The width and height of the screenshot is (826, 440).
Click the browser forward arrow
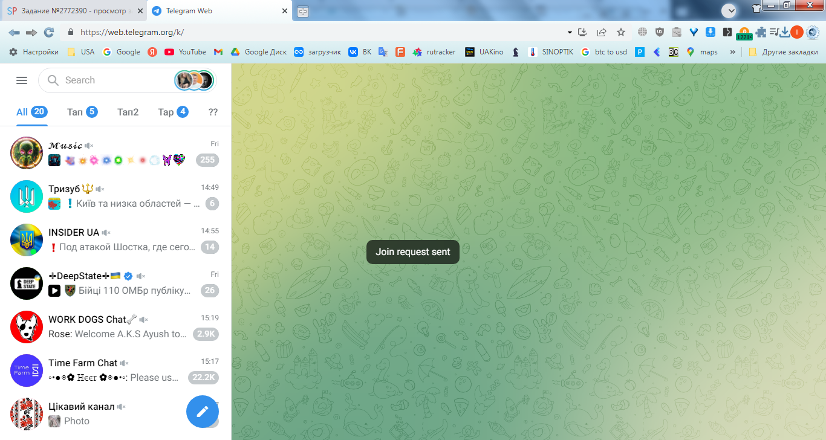coord(31,33)
